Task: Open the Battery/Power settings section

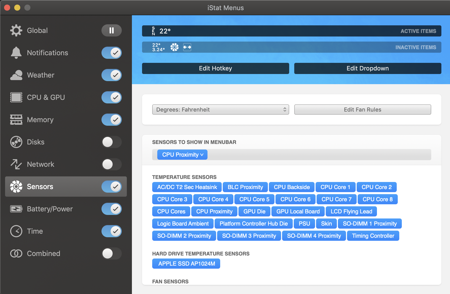Action: tap(66, 209)
